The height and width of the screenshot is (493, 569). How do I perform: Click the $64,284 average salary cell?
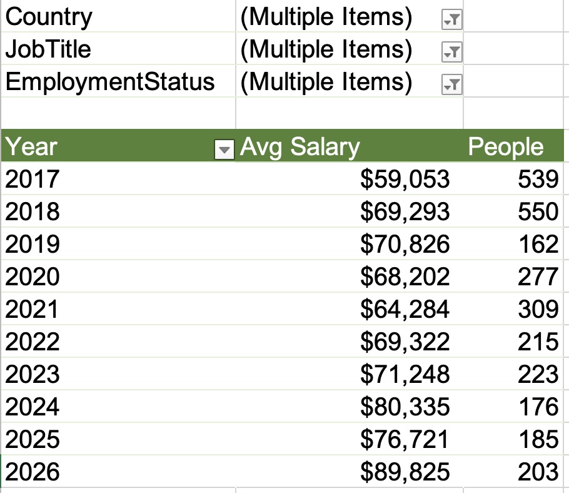click(x=405, y=309)
